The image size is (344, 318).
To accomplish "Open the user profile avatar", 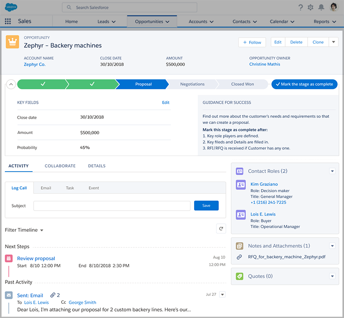I will pos(334,7).
